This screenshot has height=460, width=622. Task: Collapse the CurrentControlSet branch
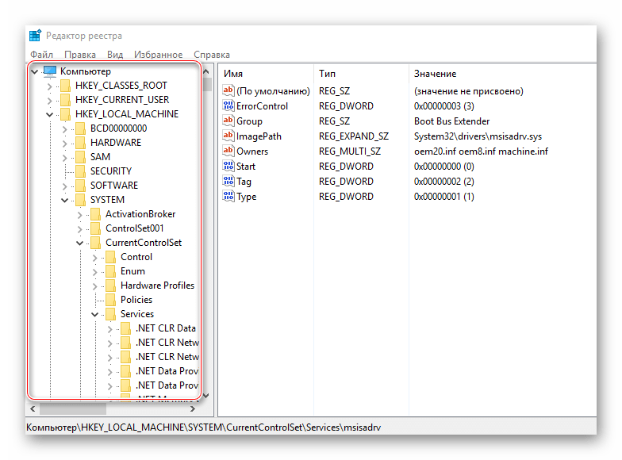point(80,243)
